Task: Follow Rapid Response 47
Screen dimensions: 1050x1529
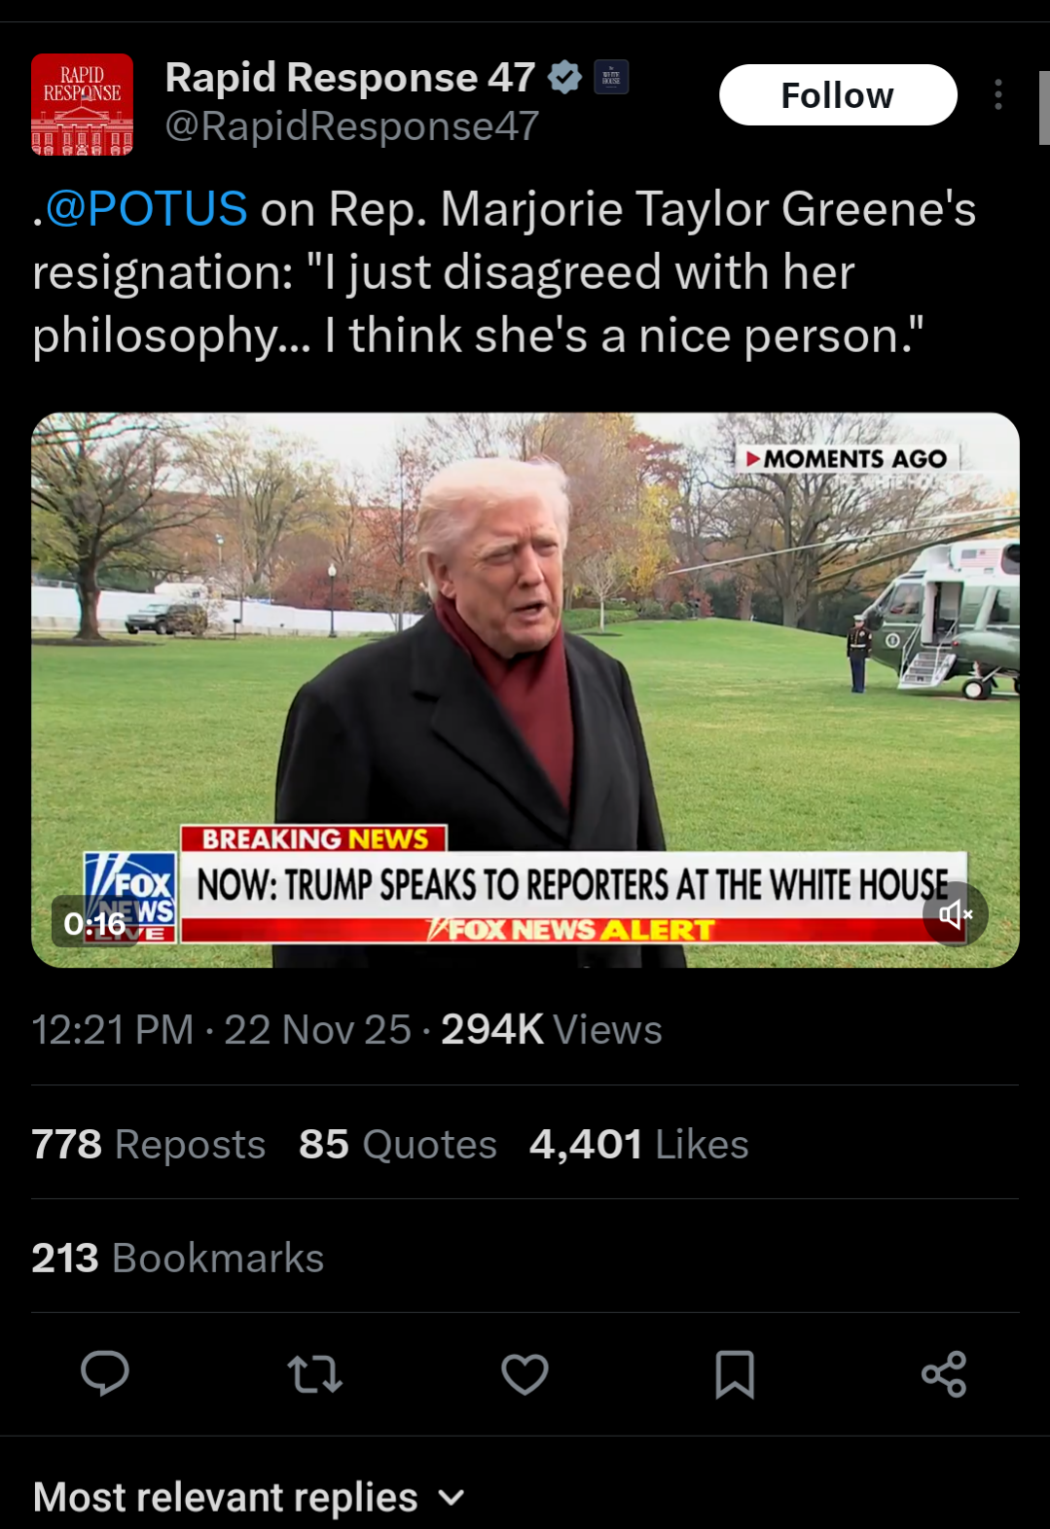Action: (838, 95)
